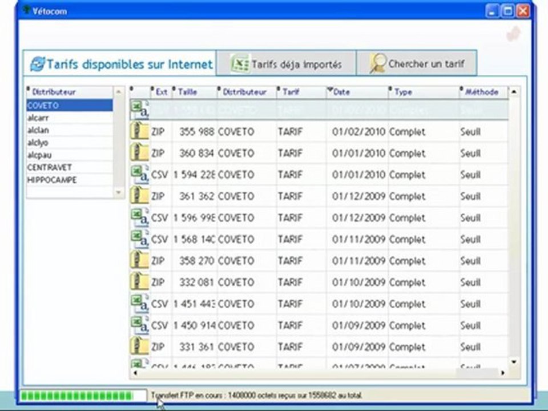548x411 pixels.
Task: Click the magnifier icon on the Chercher un tarif tab
Action: pos(378,63)
